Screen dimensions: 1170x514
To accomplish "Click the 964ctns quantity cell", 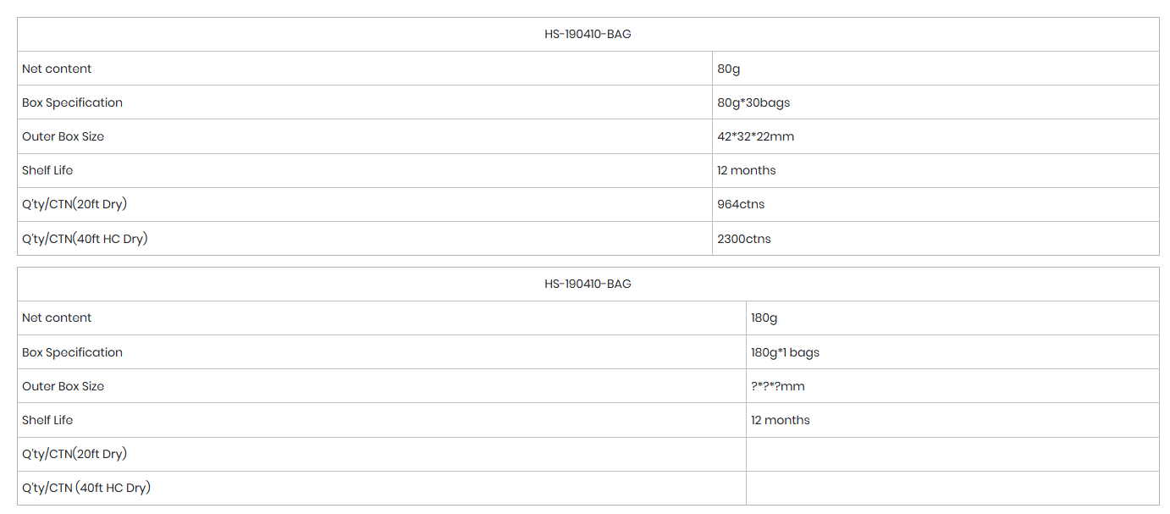I will point(741,204).
